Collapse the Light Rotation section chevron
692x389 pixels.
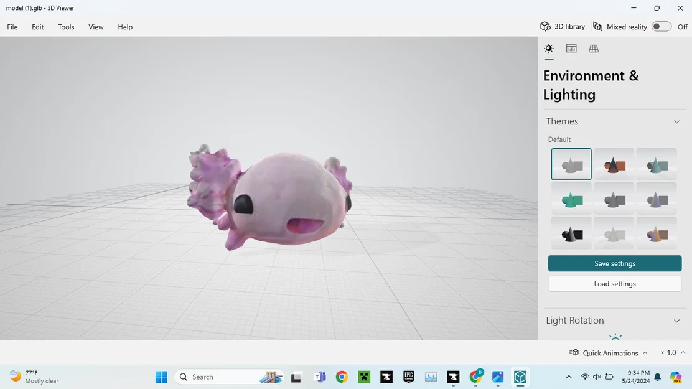(x=676, y=321)
